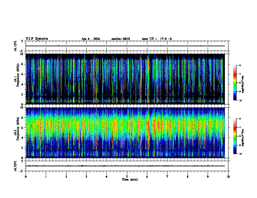The width and height of the screenshot is (257, 198).
Task: Click the ch.1 spectrogram color scale bar
Action: click(x=235, y=83)
